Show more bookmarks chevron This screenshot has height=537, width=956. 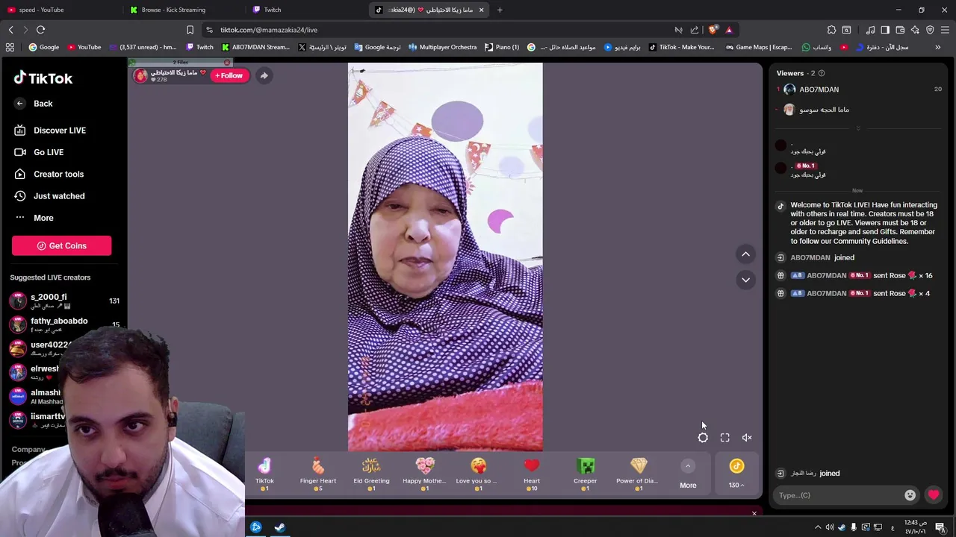point(937,47)
